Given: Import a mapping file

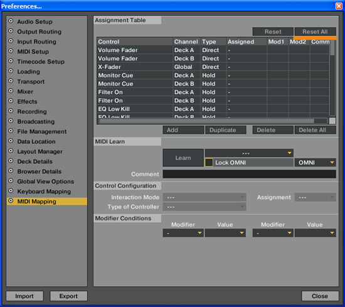Looking at the screenshot, I should (x=24, y=296).
